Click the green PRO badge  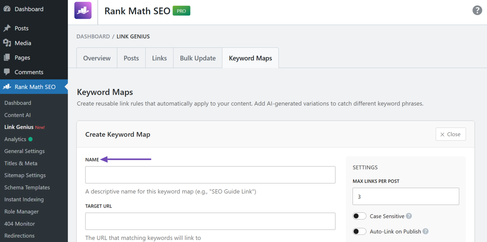[181, 11]
